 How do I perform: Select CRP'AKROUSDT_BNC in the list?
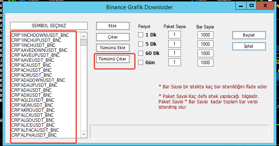tap(33, 110)
